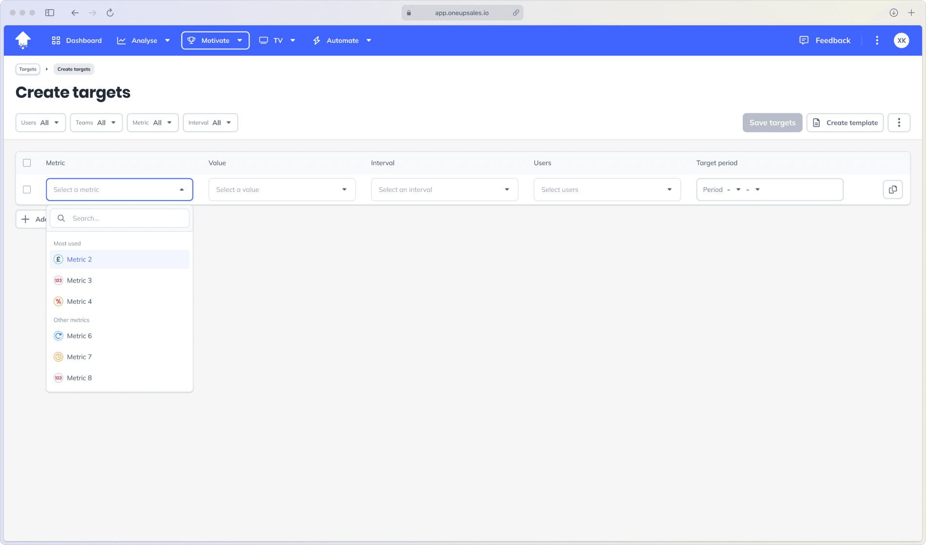Open the Users All filter

[x=40, y=123]
